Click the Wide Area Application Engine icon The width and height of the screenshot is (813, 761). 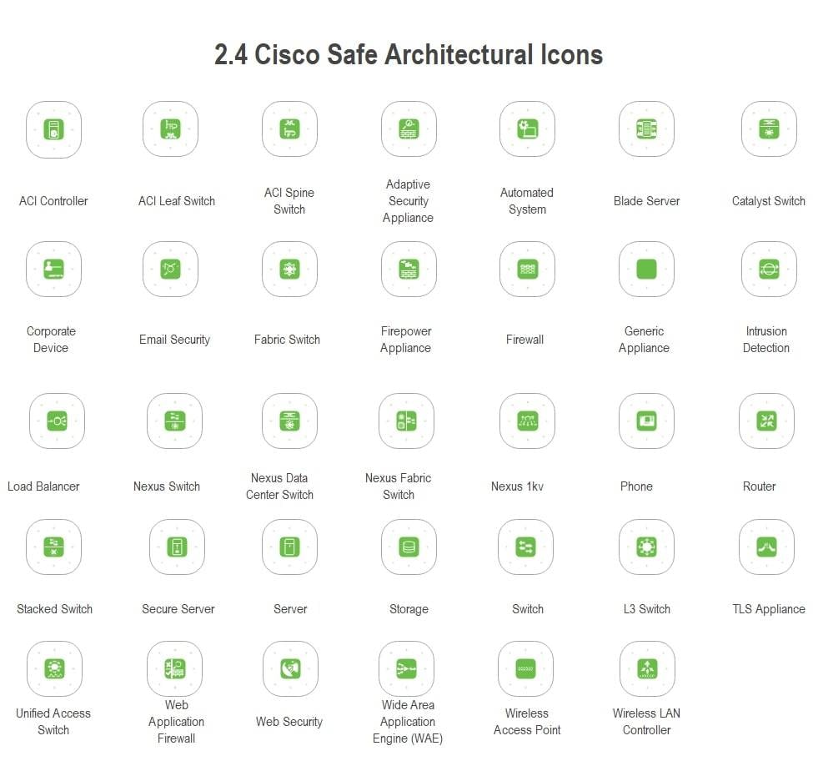407,668
